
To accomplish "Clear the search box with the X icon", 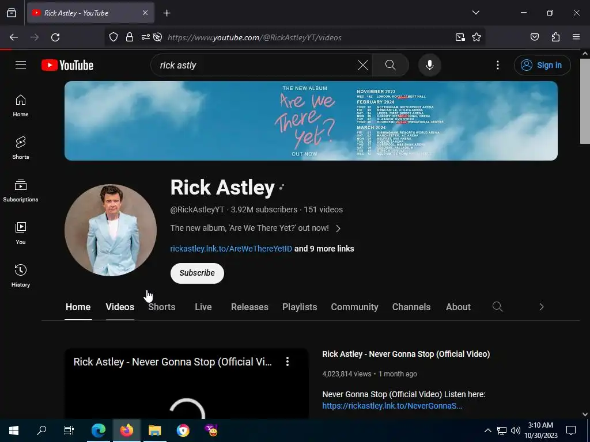I will (363, 65).
